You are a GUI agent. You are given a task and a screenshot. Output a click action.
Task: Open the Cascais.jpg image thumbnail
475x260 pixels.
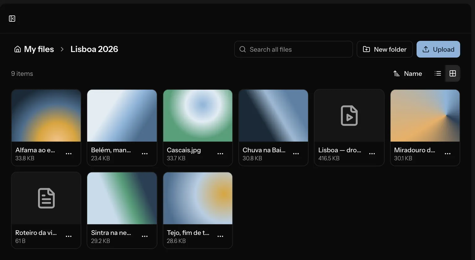click(198, 116)
